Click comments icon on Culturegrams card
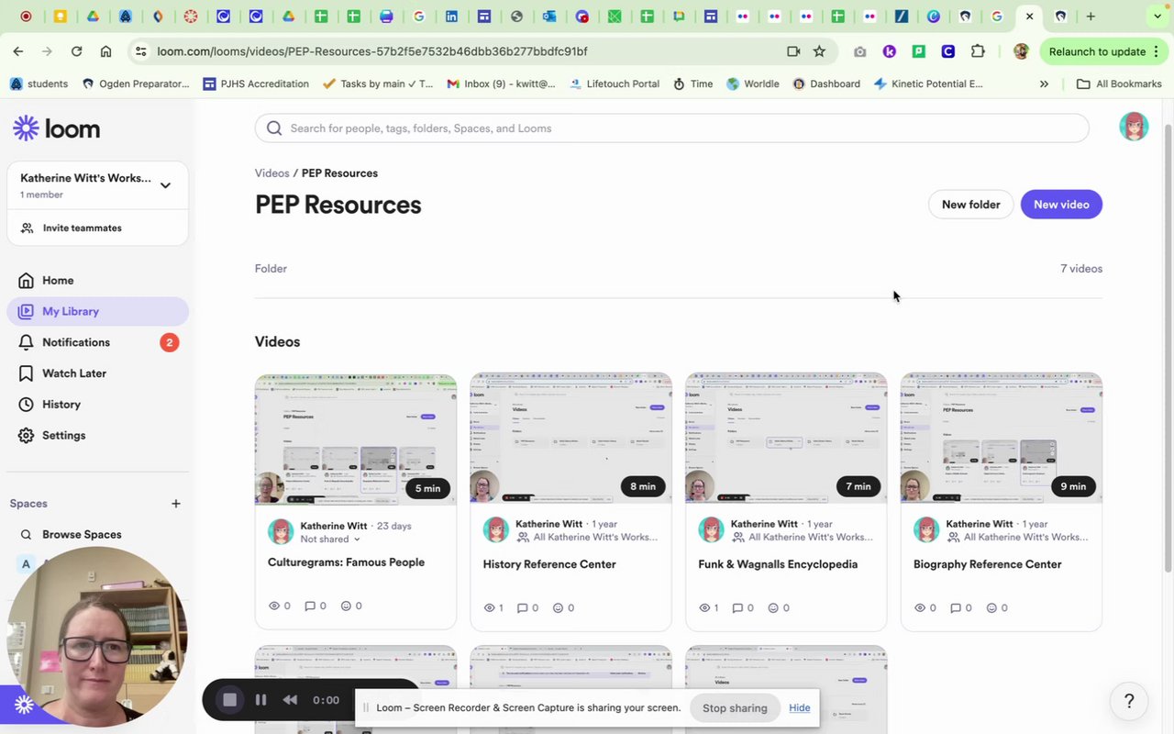Screen dimensions: 1174x734 pyautogui.click(x=310, y=606)
